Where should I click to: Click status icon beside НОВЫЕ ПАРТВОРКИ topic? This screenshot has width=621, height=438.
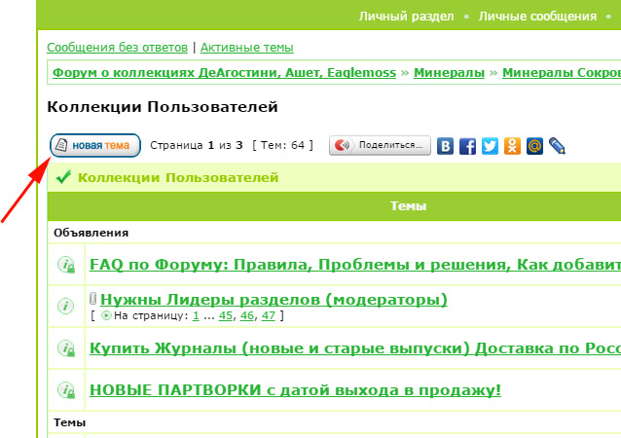pos(66,390)
